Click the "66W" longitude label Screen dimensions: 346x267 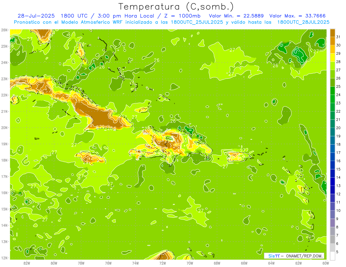[x=244, y=263]
